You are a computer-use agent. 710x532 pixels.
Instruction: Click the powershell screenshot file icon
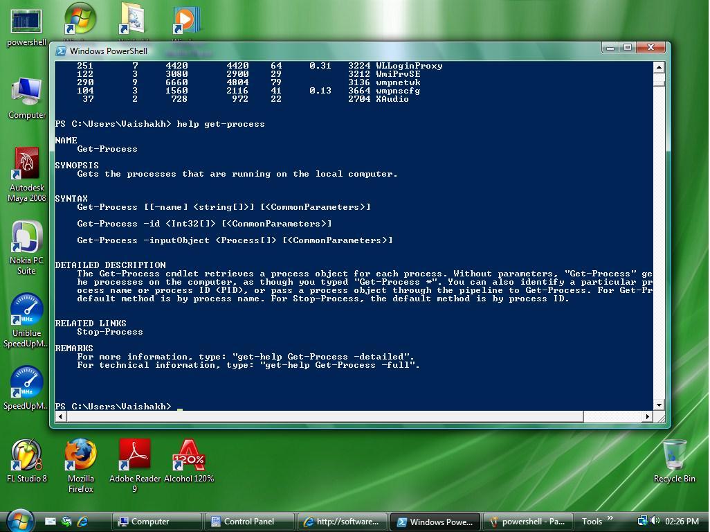pyautogui.click(x=26, y=21)
